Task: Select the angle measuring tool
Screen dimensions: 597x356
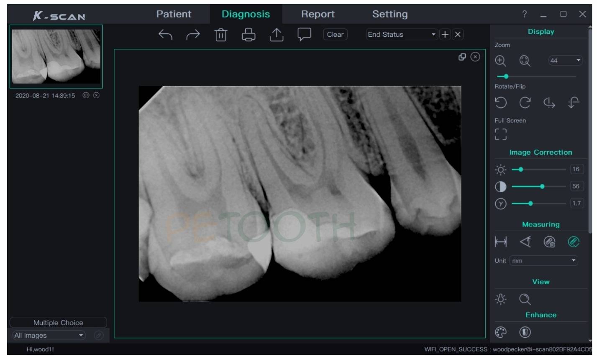Action: point(525,242)
